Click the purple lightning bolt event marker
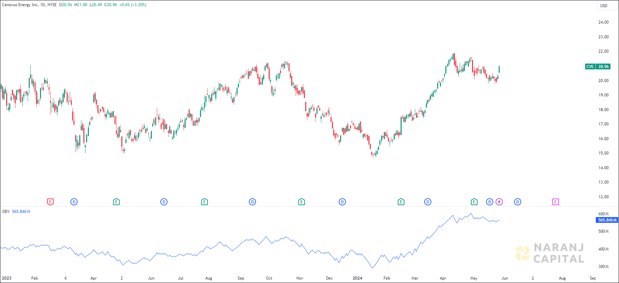 click(x=499, y=202)
